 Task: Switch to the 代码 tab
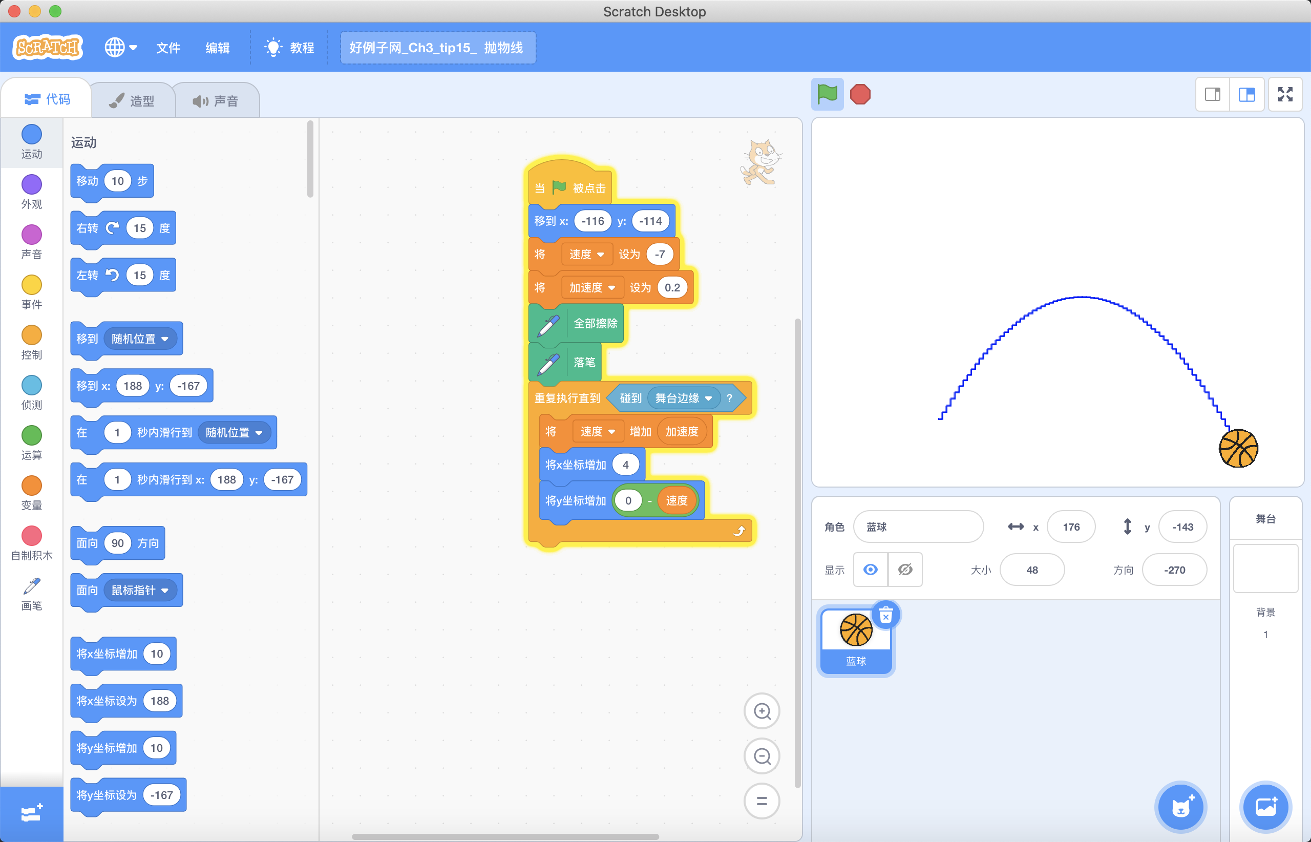(47, 99)
